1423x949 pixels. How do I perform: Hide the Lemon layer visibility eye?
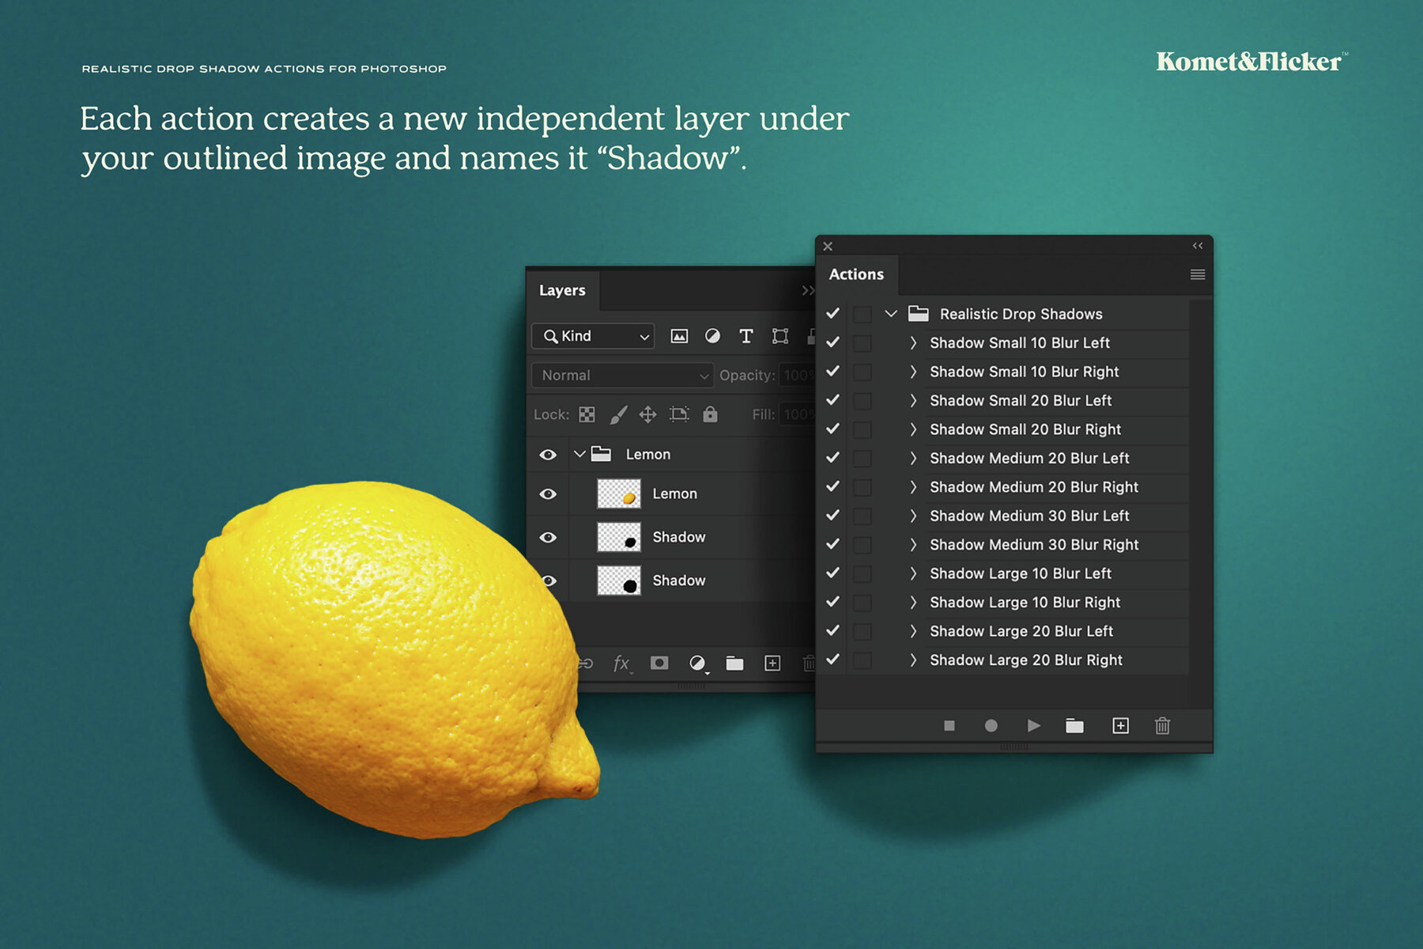548,493
